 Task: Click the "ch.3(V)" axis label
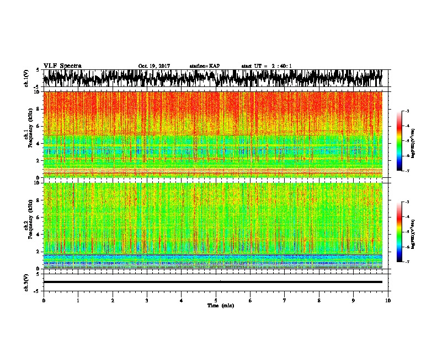tap(26, 282)
